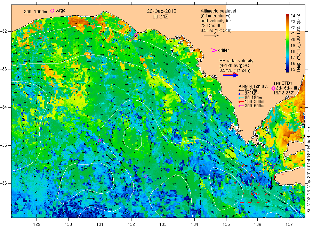Click the '133' longitude axis label

click(163, 224)
